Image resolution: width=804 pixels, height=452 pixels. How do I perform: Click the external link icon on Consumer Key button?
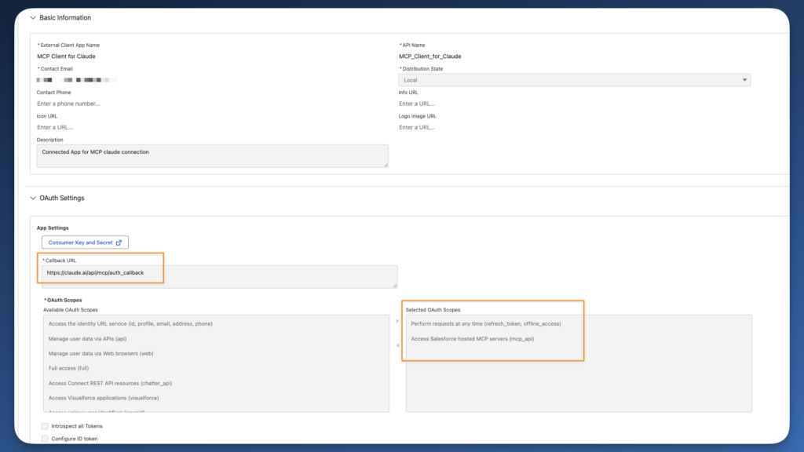pos(119,242)
